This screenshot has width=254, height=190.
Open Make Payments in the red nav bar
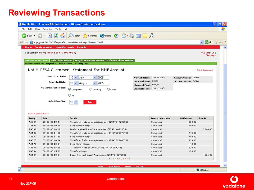click(65, 47)
